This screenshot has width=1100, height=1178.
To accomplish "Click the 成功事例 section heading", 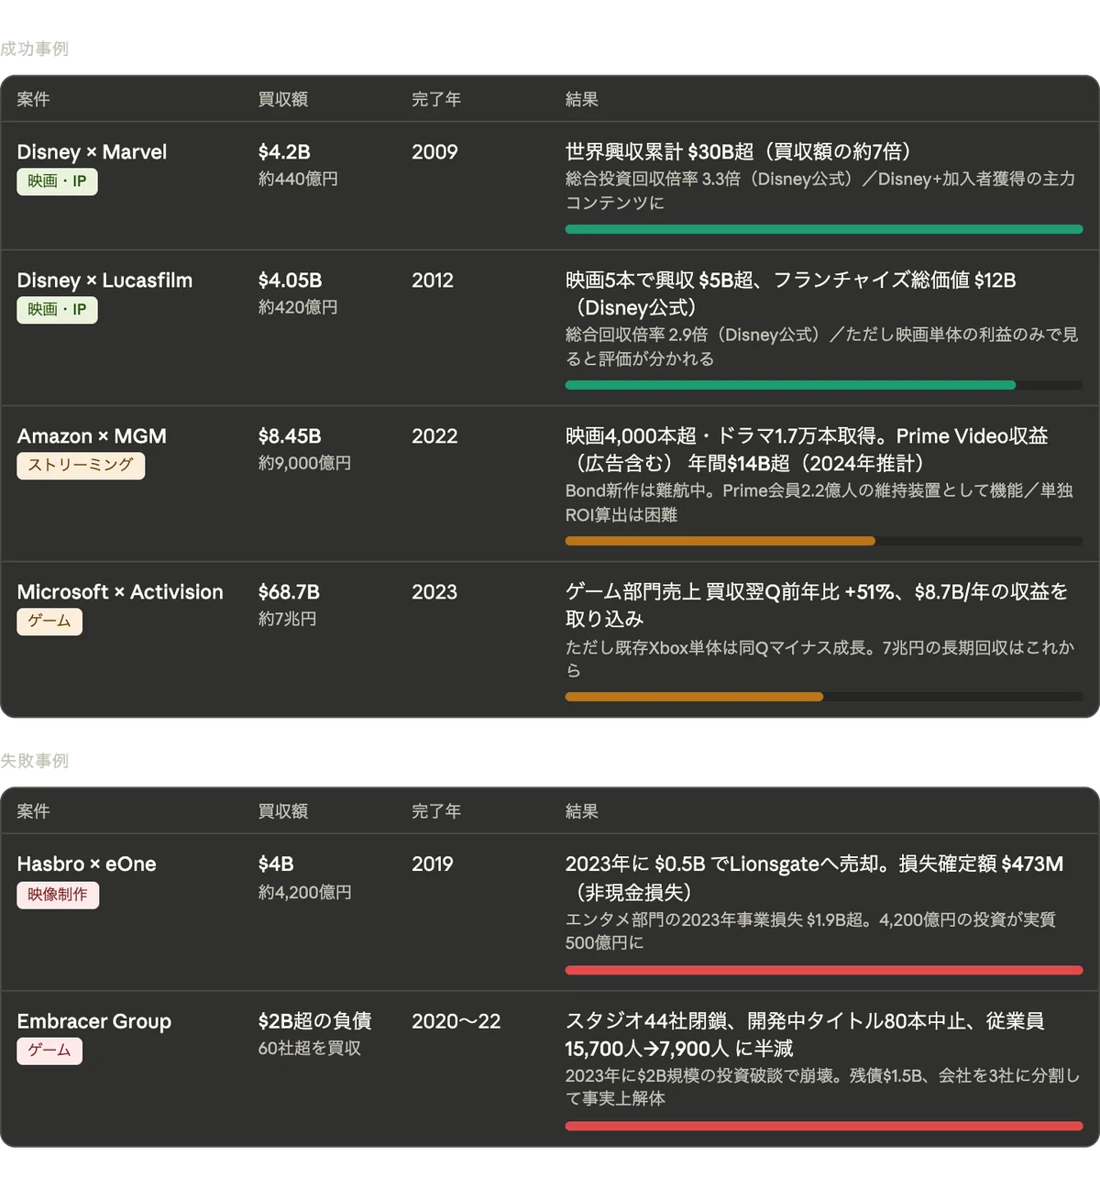I will 34,49.
